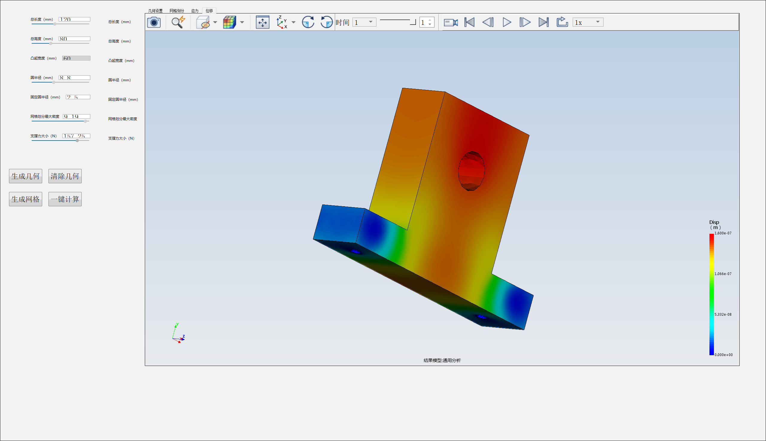Click the XYZ axis orientation icon

click(282, 22)
